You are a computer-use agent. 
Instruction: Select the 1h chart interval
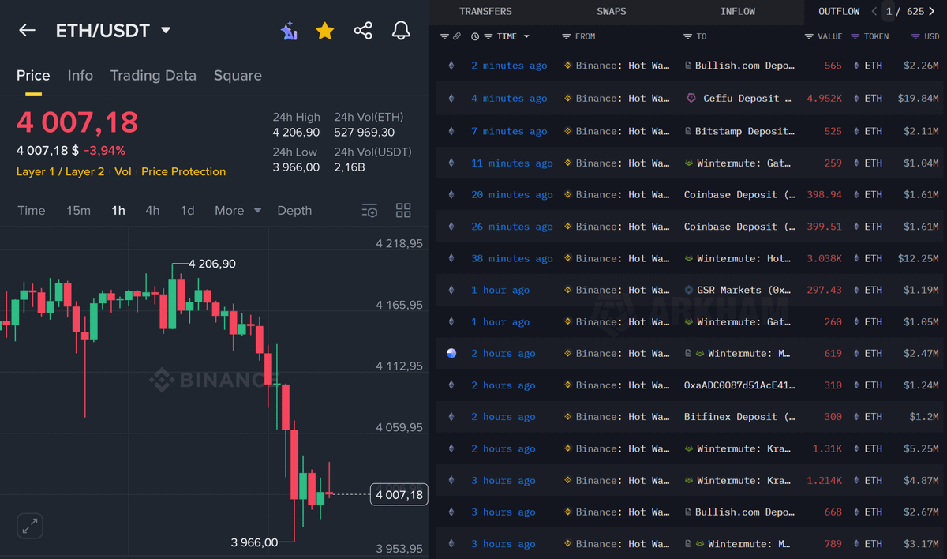(118, 210)
